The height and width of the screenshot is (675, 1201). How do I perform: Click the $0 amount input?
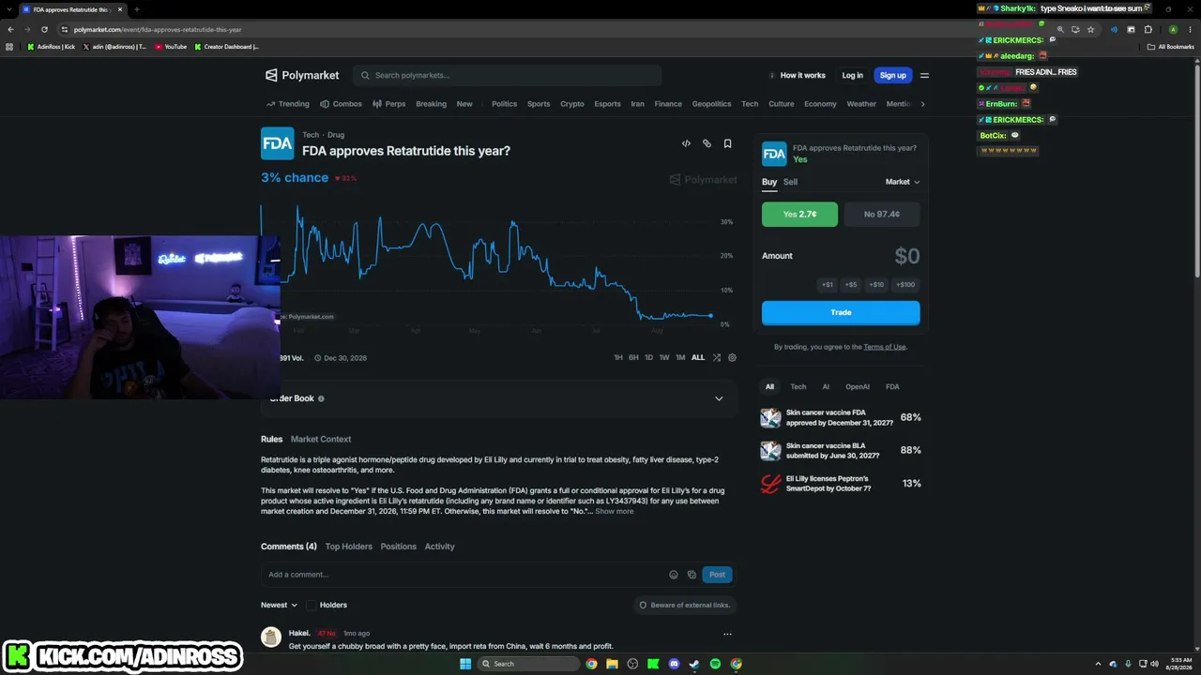coord(906,256)
